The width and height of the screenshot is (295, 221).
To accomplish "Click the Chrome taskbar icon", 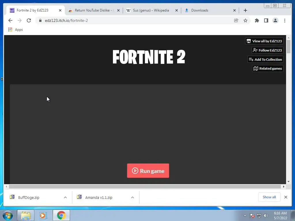I will 61,215.
